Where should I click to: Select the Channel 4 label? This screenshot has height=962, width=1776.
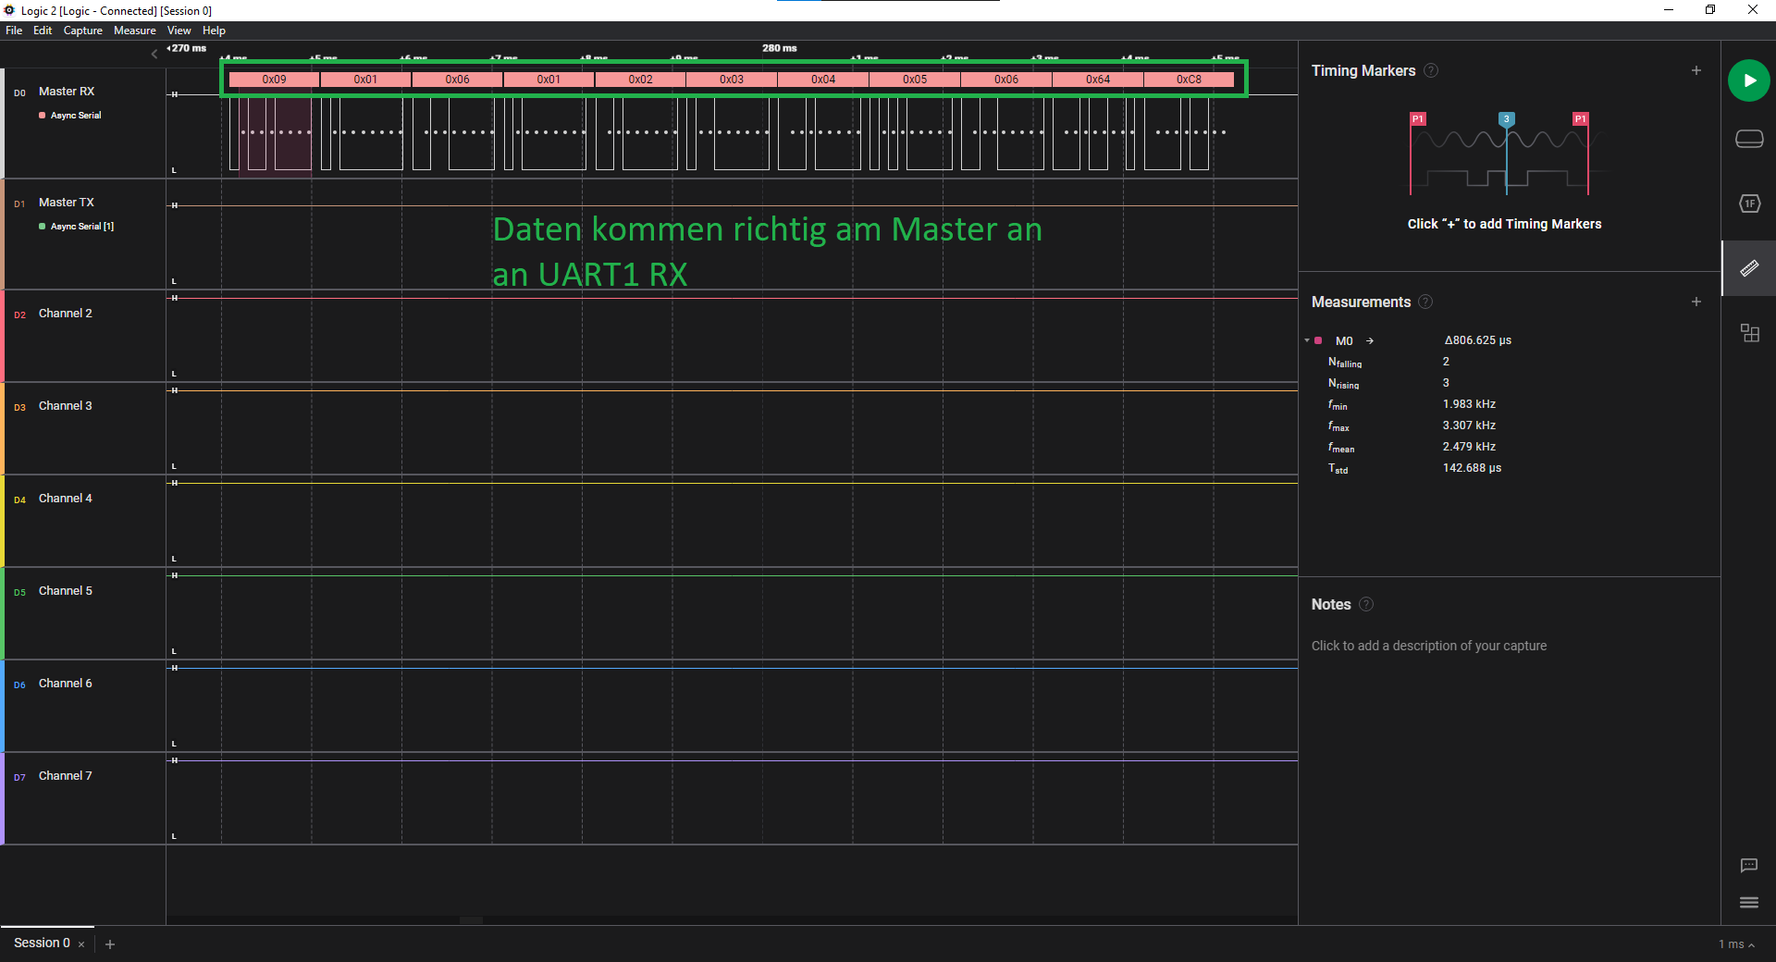point(66,499)
